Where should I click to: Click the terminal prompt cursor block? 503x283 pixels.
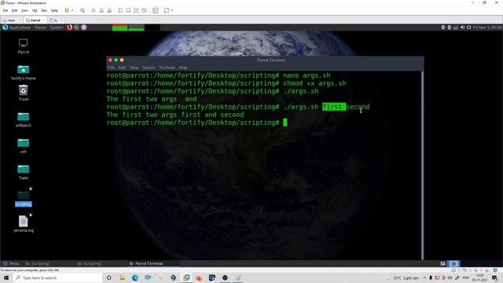pos(285,123)
